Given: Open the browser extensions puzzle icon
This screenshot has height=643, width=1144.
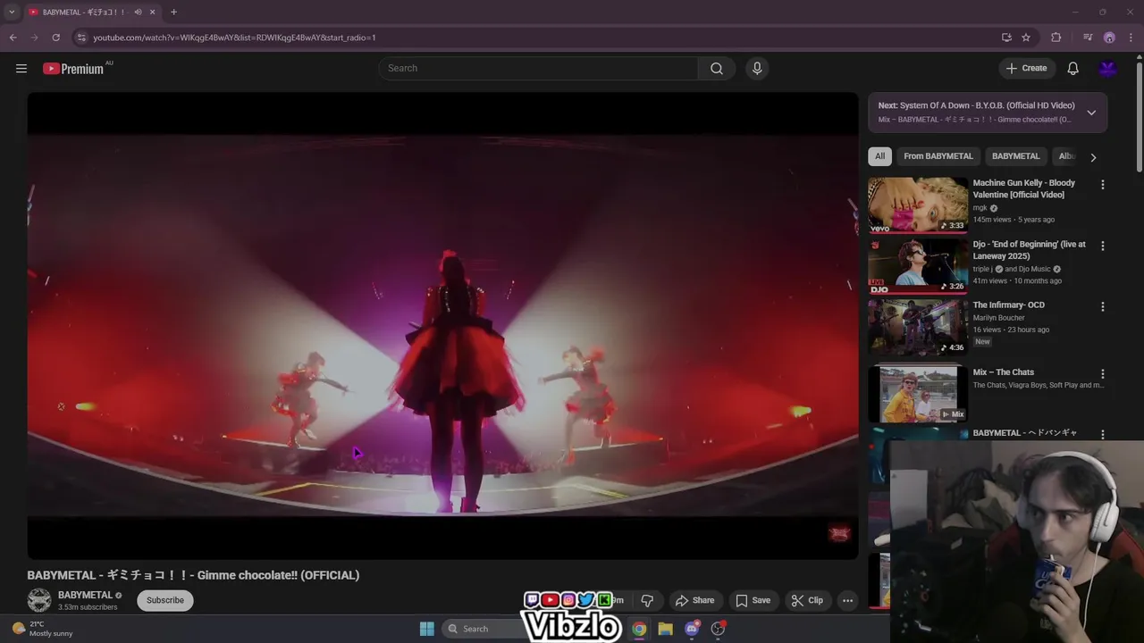Looking at the screenshot, I should click(x=1056, y=38).
